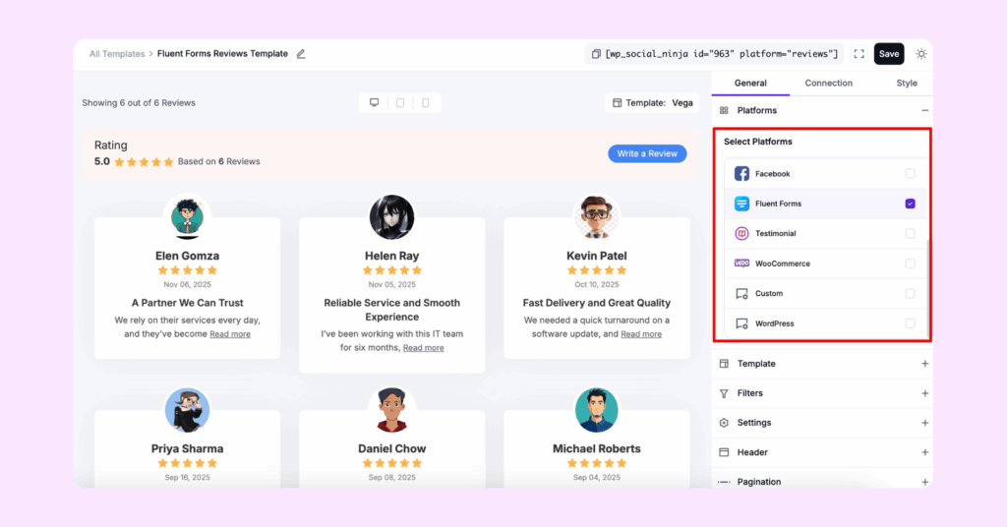Click the Fluent Forms platform logo

tap(741, 204)
